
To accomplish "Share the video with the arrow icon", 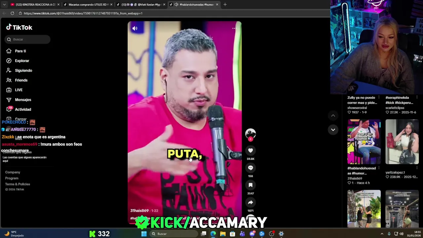I will pyautogui.click(x=250, y=202).
